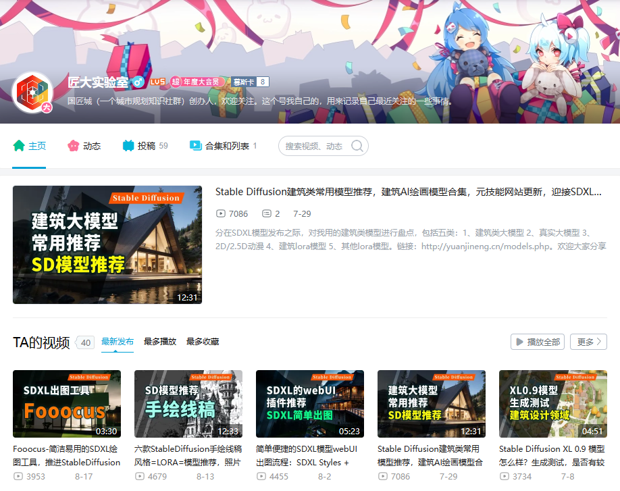Open the XL0.9模型生成测试 thumbnail
The image size is (620, 491).
point(552,404)
